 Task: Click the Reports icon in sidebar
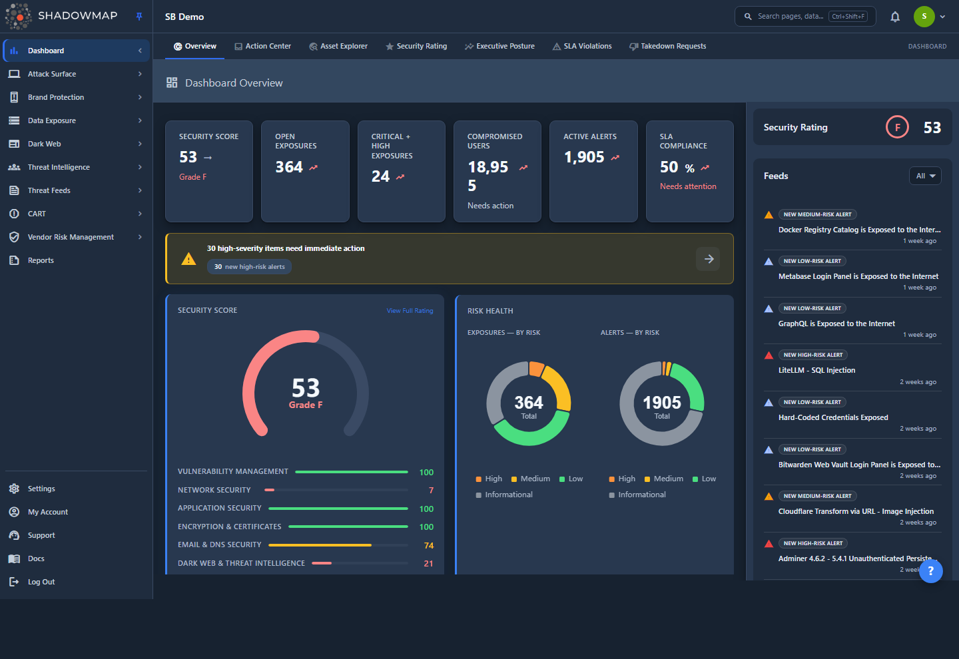pos(14,260)
